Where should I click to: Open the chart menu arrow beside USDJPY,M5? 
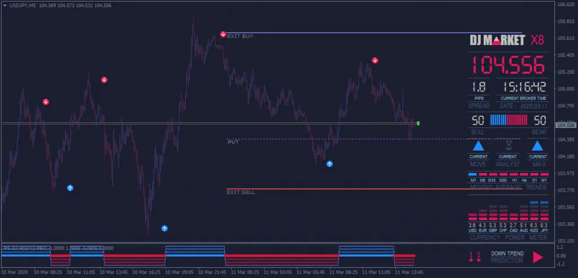[5, 6]
